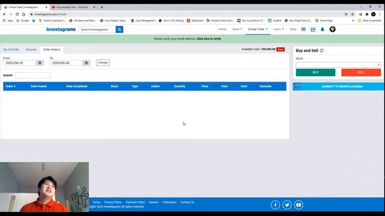Open a new browser tab
This screenshot has height=216, width=385.
click(102, 7)
